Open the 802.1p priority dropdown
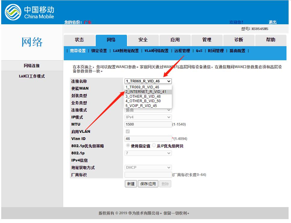291x223 pixels. (x=148, y=153)
